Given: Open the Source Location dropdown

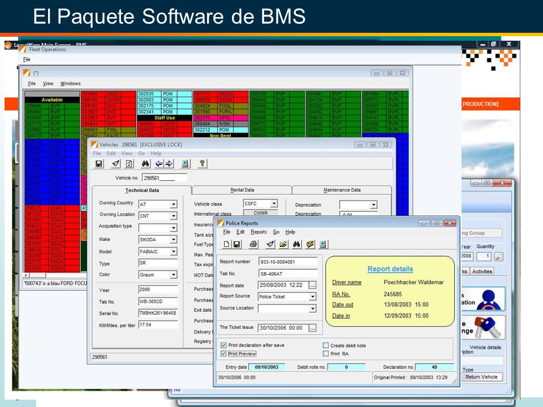Looking at the screenshot, I should point(312,309).
